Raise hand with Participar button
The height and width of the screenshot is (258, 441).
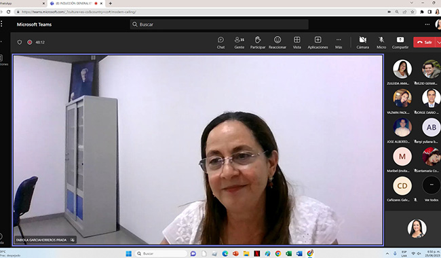pyautogui.click(x=258, y=43)
